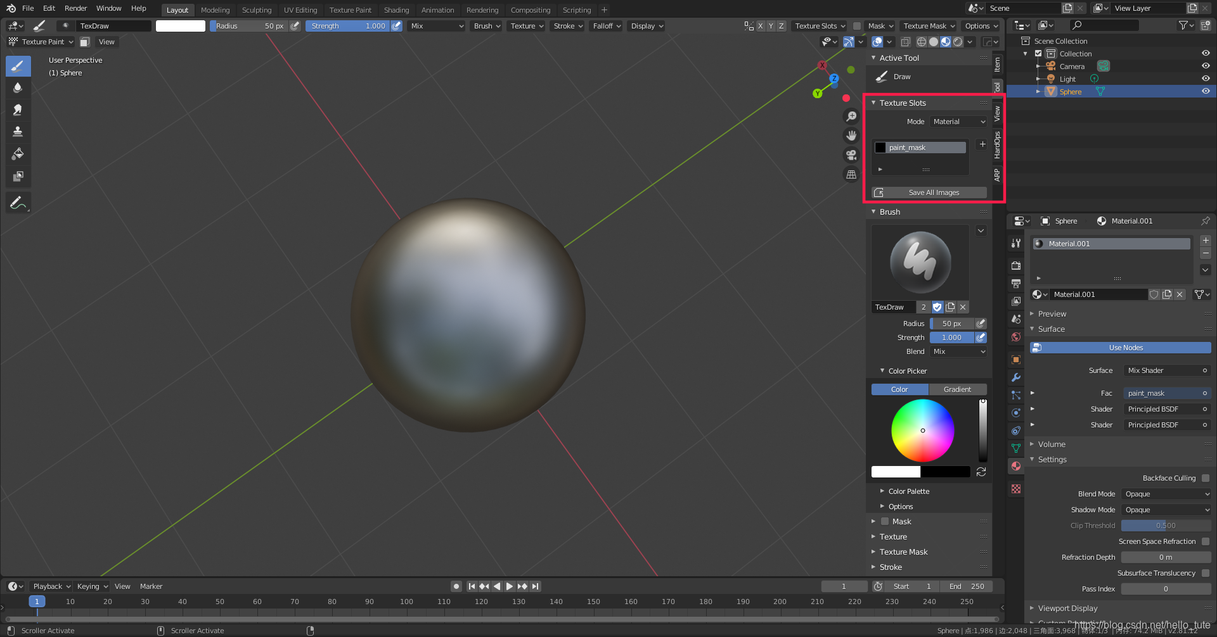The width and height of the screenshot is (1217, 637).
Task: Expand the Color Palette panel
Action: [908, 491]
